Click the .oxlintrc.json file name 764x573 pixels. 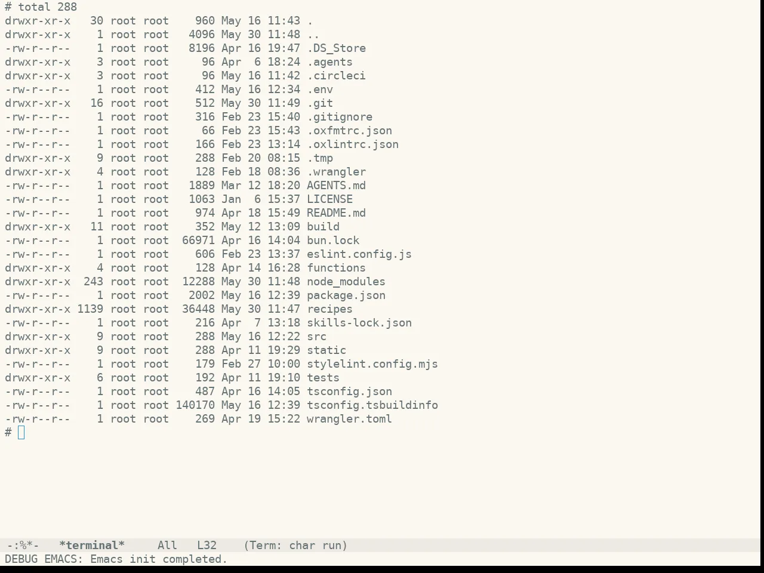coord(353,144)
